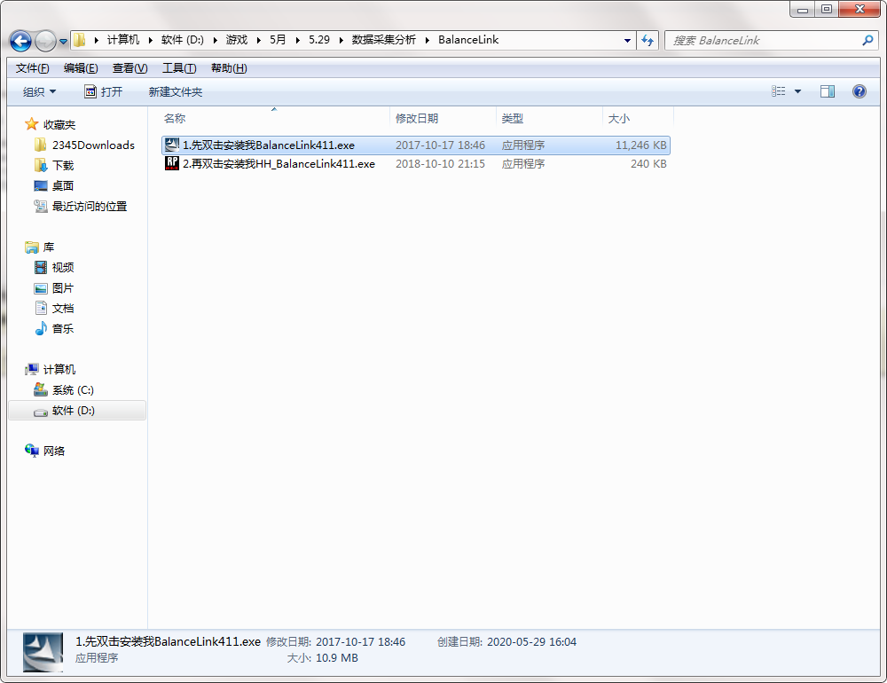This screenshot has width=887, height=683.
Task: Open the 工具(T) menu
Action: click(x=179, y=68)
